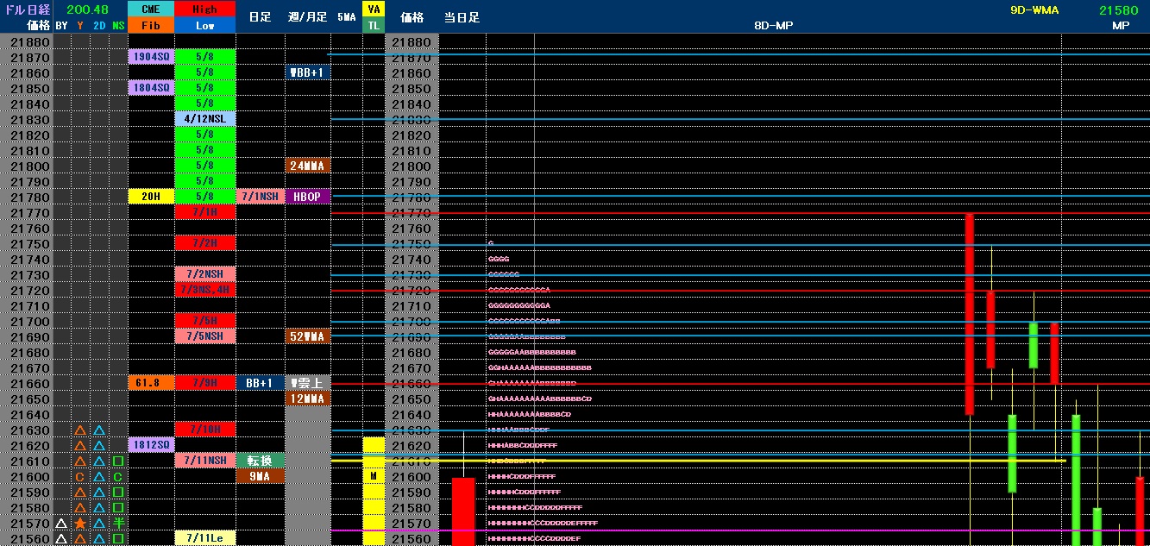Click the orange triangle in the 21590 row

80,493
